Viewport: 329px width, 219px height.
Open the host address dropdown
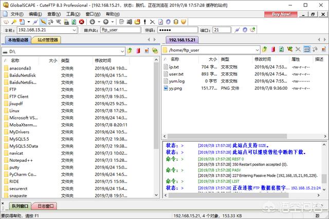tap(74, 30)
